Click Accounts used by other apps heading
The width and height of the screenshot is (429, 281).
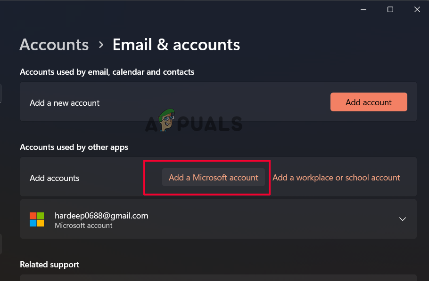point(74,147)
